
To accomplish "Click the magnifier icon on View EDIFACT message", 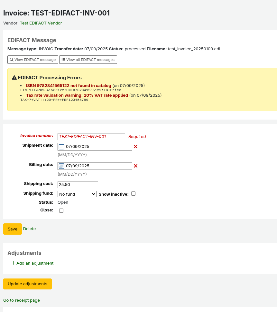I will click(x=12, y=60).
